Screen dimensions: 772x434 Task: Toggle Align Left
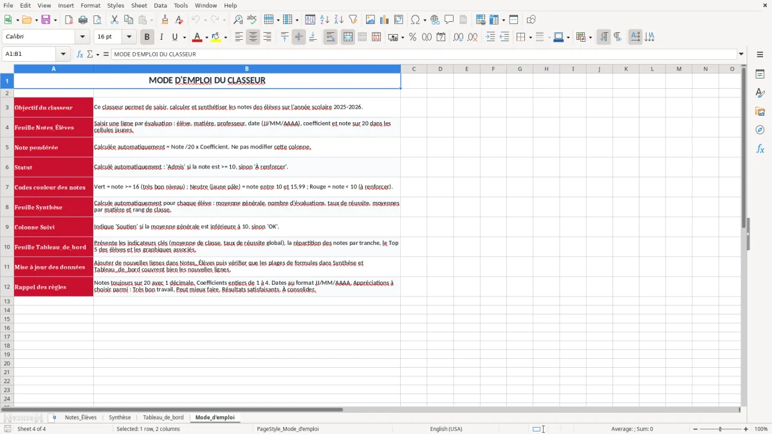pyautogui.click(x=239, y=37)
